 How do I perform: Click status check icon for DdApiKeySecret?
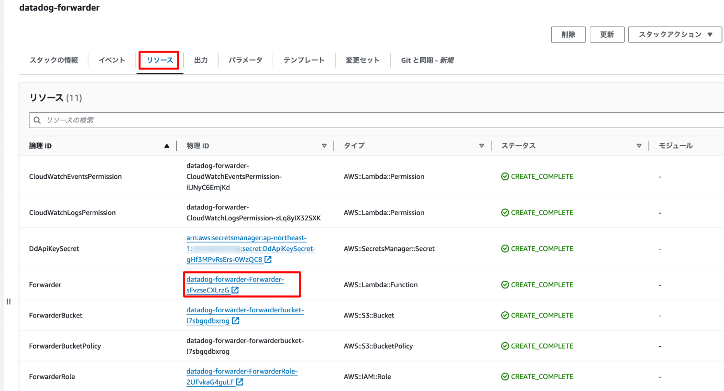(x=505, y=249)
